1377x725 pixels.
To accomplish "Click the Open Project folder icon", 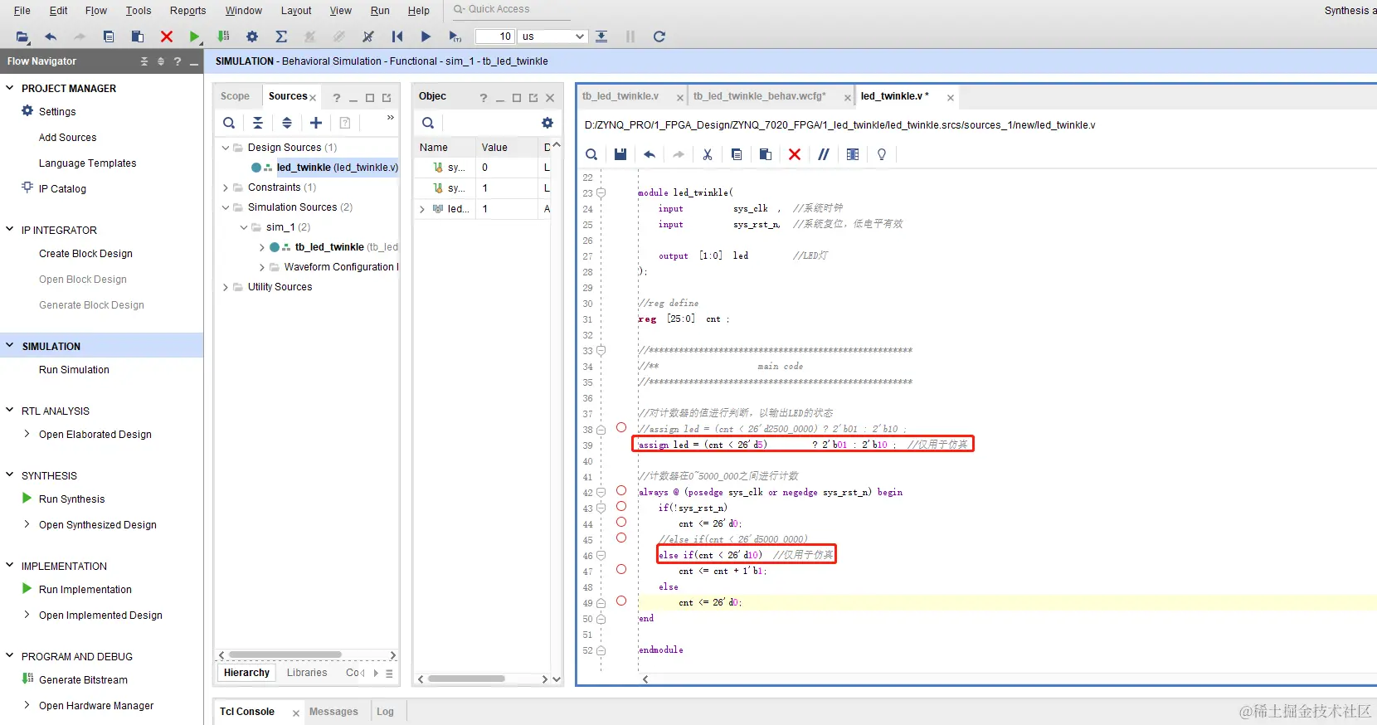I will (x=22, y=36).
